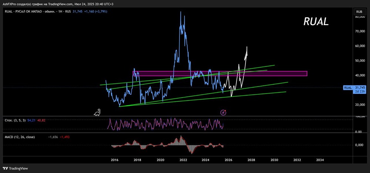
Task: Click the stochastic value 40,82
Action: pyautogui.click(x=41, y=120)
